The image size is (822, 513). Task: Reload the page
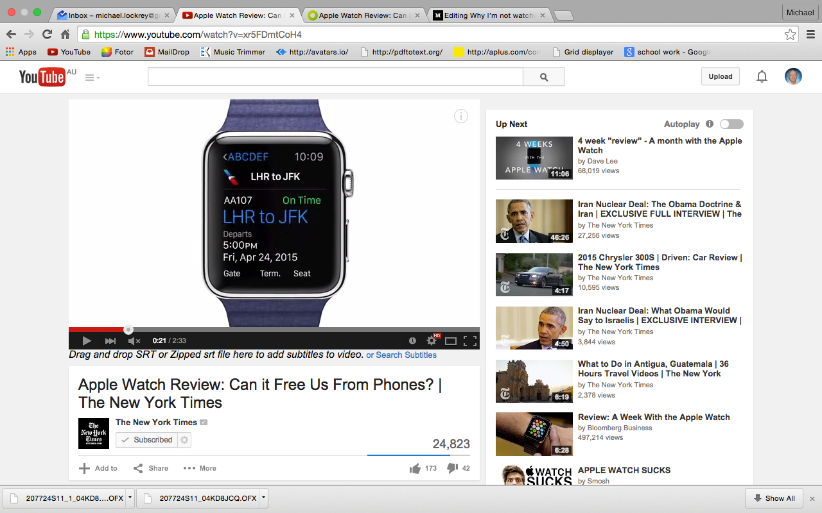[47, 35]
